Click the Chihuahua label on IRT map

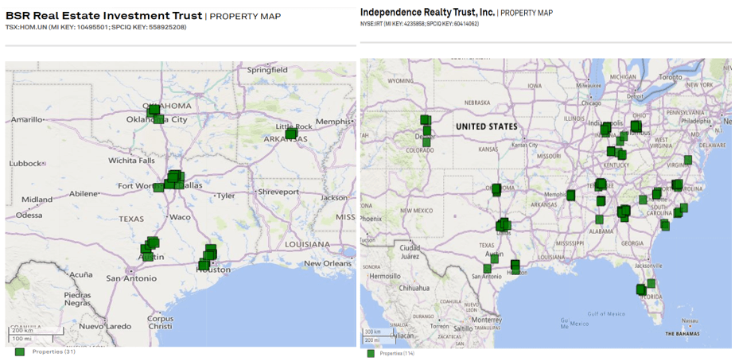pyautogui.click(x=414, y=287)
